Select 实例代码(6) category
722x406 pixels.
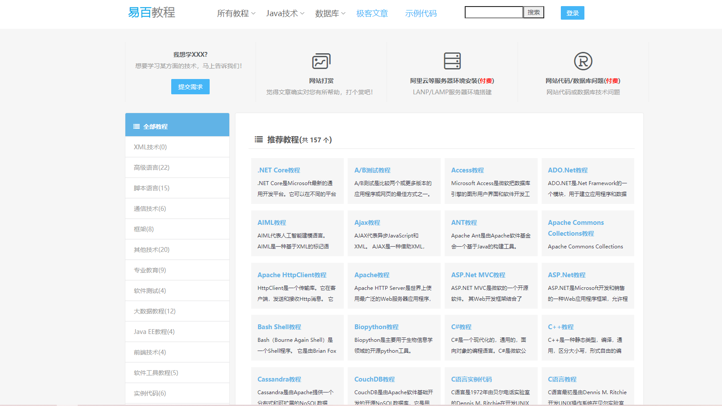click(x=177, y=393)
